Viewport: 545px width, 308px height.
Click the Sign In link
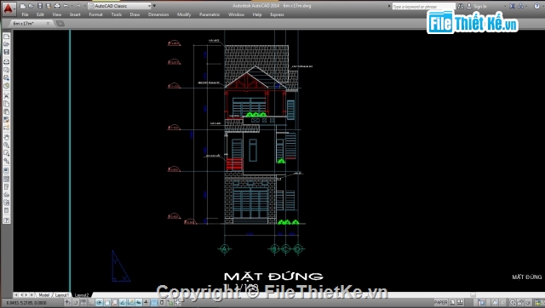coord(479,6)
